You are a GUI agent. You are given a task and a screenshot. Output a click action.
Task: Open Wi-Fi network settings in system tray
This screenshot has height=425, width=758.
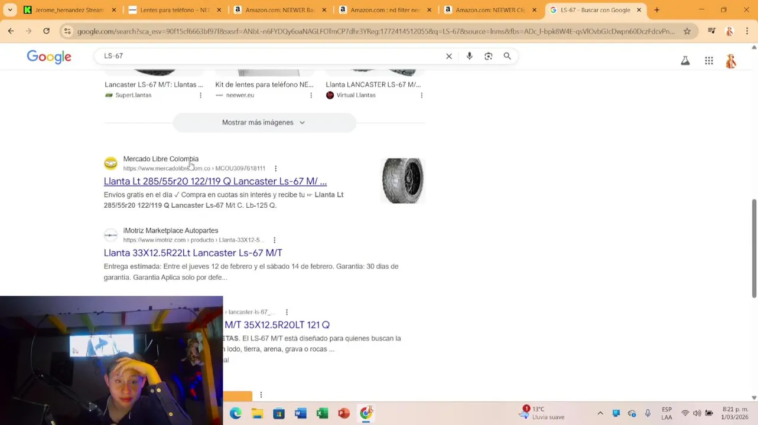[x=685, y=413]
